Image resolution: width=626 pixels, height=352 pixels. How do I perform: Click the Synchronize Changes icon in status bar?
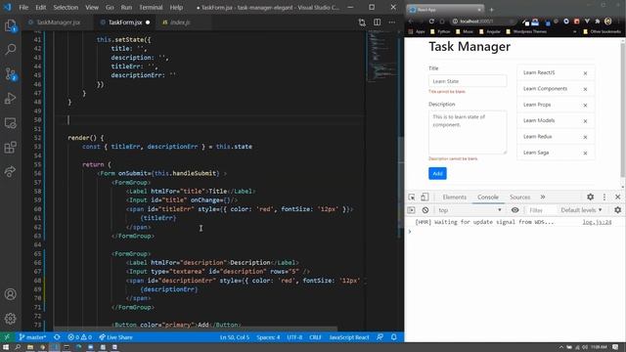click(57, 337)
